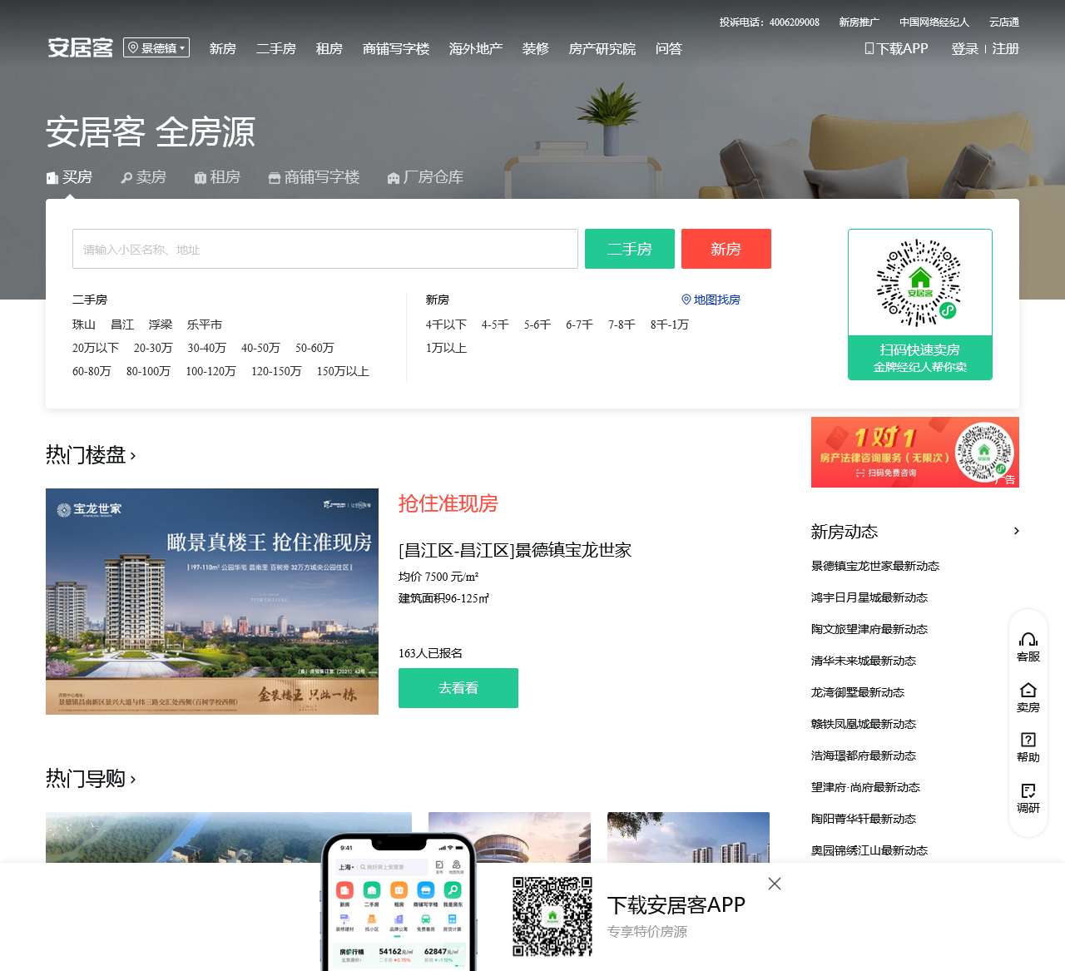Open 景德镇宝龙世家最新动态 link
Viewport: 1065px width, 971px height.
(x=875, y=566)
